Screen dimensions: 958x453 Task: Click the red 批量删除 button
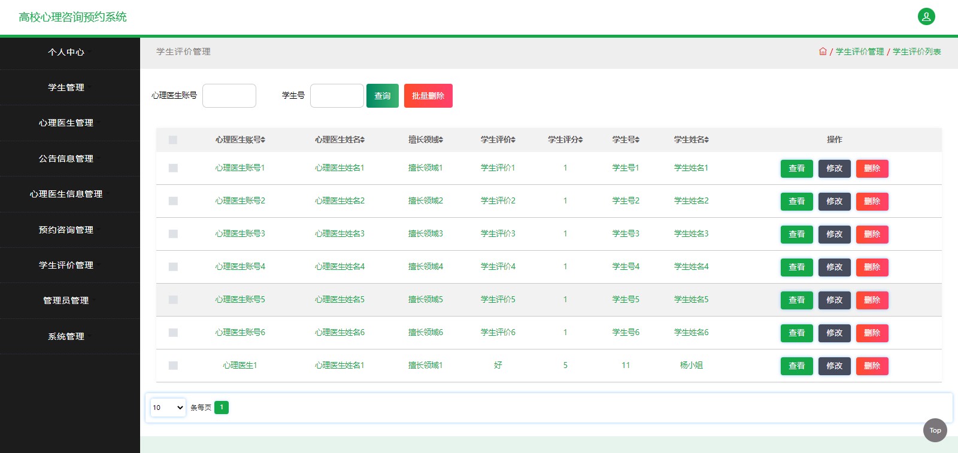point(428,96)
